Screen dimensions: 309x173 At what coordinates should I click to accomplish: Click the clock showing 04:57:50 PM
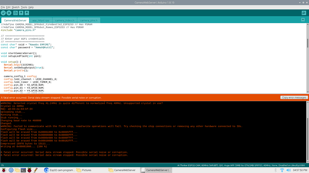[300, 170]
